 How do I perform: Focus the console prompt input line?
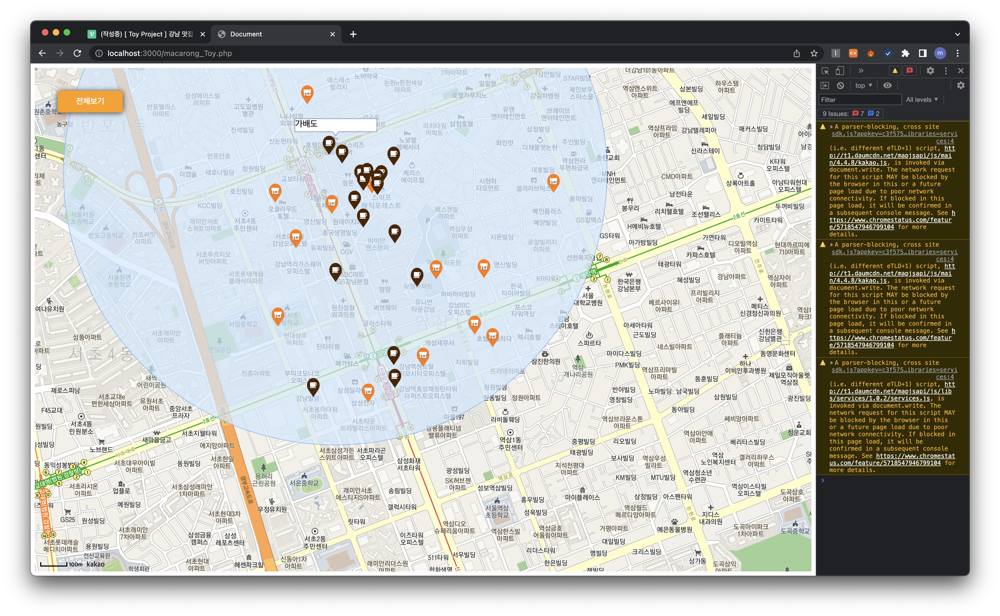pos(892,480)
